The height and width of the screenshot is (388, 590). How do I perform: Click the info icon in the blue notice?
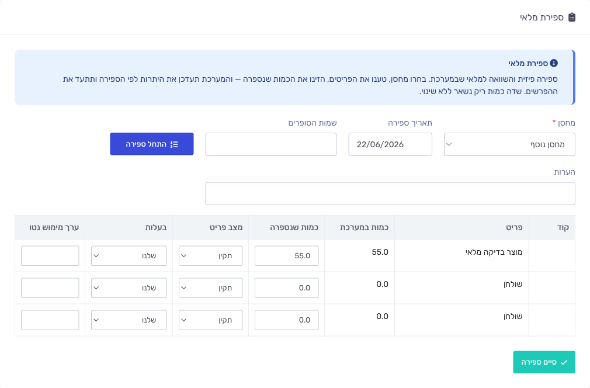(x=554, y=63)
